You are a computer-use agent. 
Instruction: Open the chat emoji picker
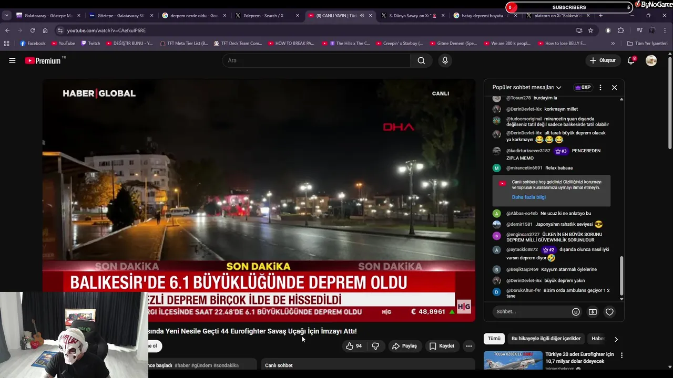click(x=576, y=312)
